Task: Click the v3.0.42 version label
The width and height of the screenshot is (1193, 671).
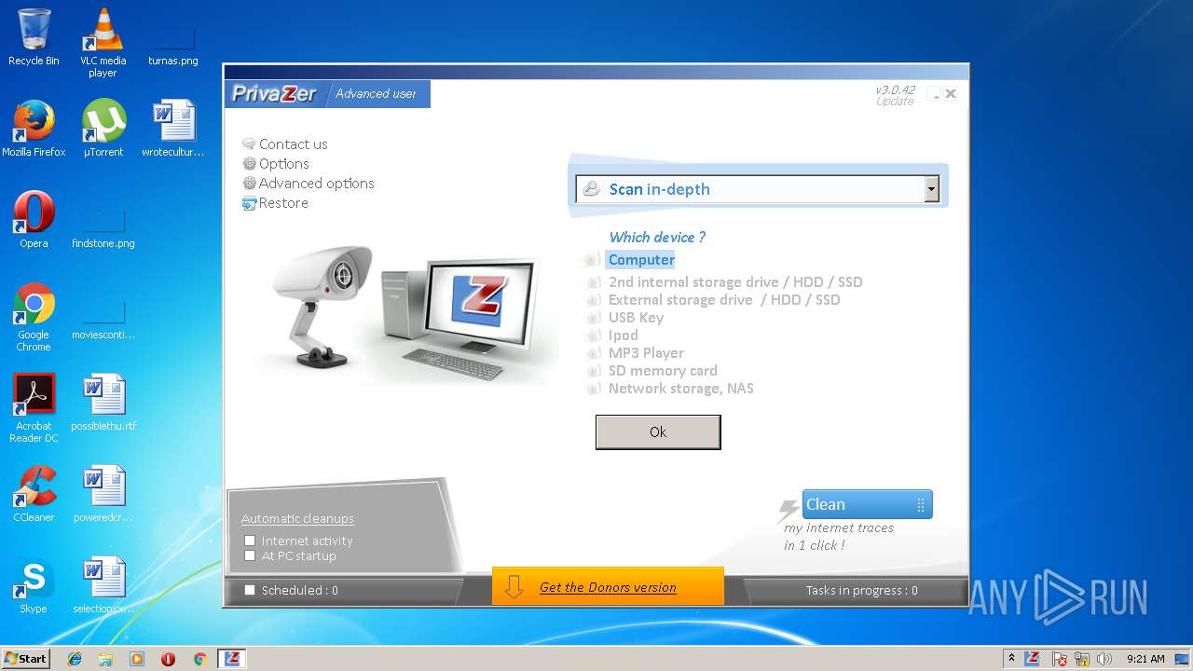Action: point(895,90)
